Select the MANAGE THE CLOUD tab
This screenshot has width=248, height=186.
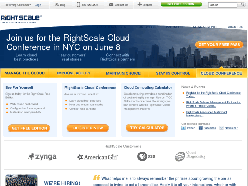click(25, 73)
